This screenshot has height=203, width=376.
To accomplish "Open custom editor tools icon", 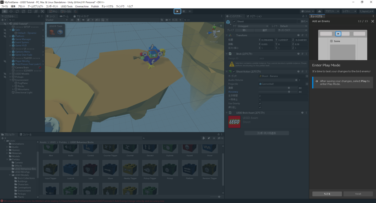I will tap(42, 11).
